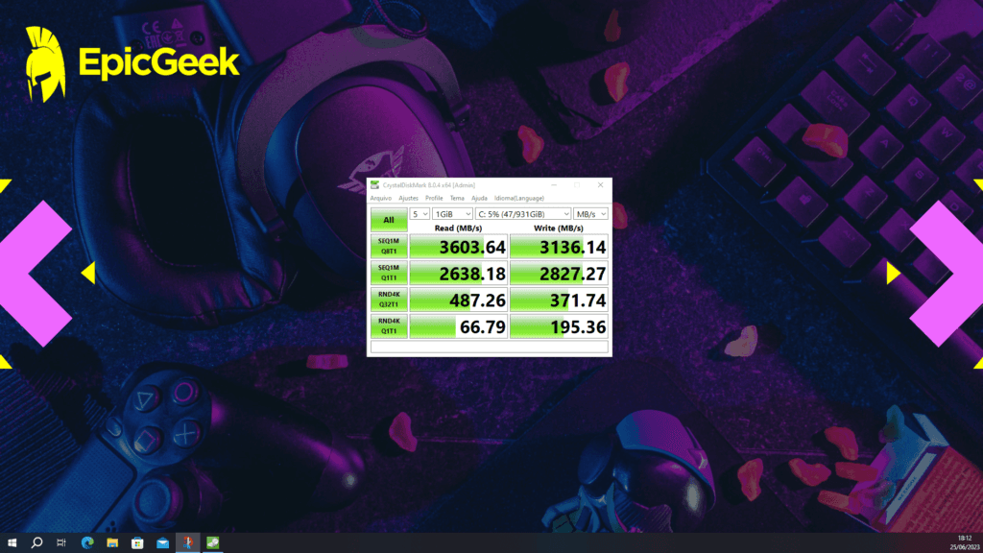The width and height of the screenshot is (983, 553).
Task: Run the All benchmark test
Action: coord(388,219)
